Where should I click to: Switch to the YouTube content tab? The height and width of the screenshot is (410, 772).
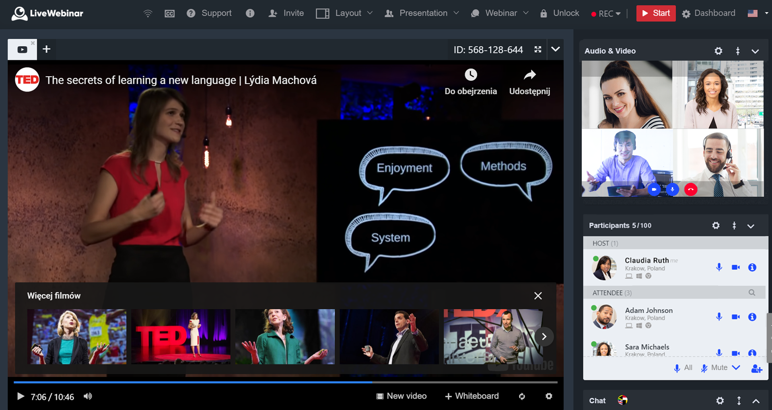click(22, 49)
